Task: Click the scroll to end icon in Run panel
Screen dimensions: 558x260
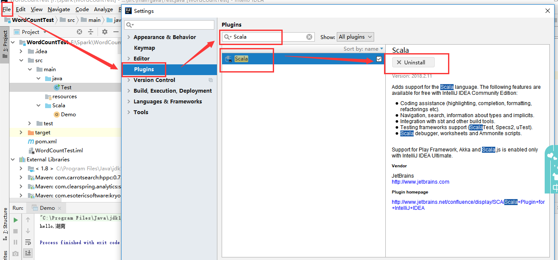Action: click(28, 253)
